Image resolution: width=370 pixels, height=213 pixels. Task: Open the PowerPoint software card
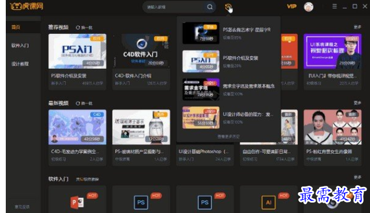pos(77,199)
